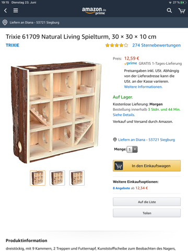The image size is (188, 251).
Task: Open the Menge quantity dropdown
Action: click(132, 150)
